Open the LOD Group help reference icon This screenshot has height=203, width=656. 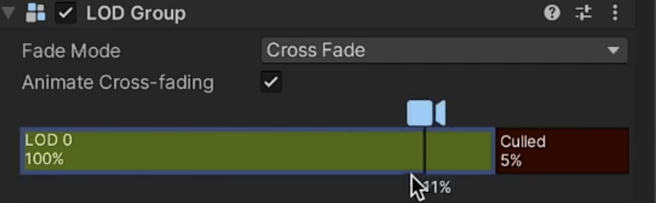click(x=552, y=13)
